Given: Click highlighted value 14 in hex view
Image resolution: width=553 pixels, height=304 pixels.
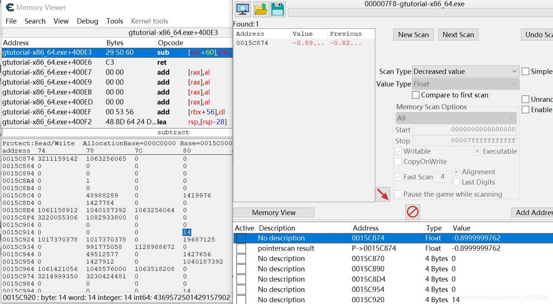Looking at the screenshot, I should (187, 232).
